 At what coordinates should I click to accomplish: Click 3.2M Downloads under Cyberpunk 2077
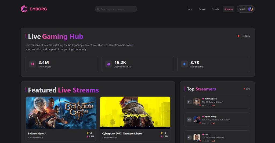110,138
